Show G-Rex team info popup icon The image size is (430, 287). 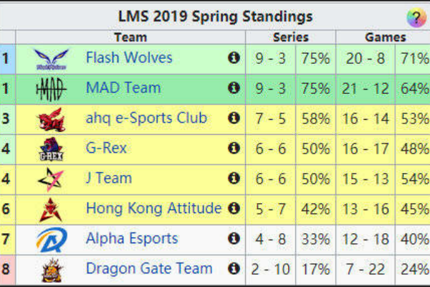click(234, 149)
